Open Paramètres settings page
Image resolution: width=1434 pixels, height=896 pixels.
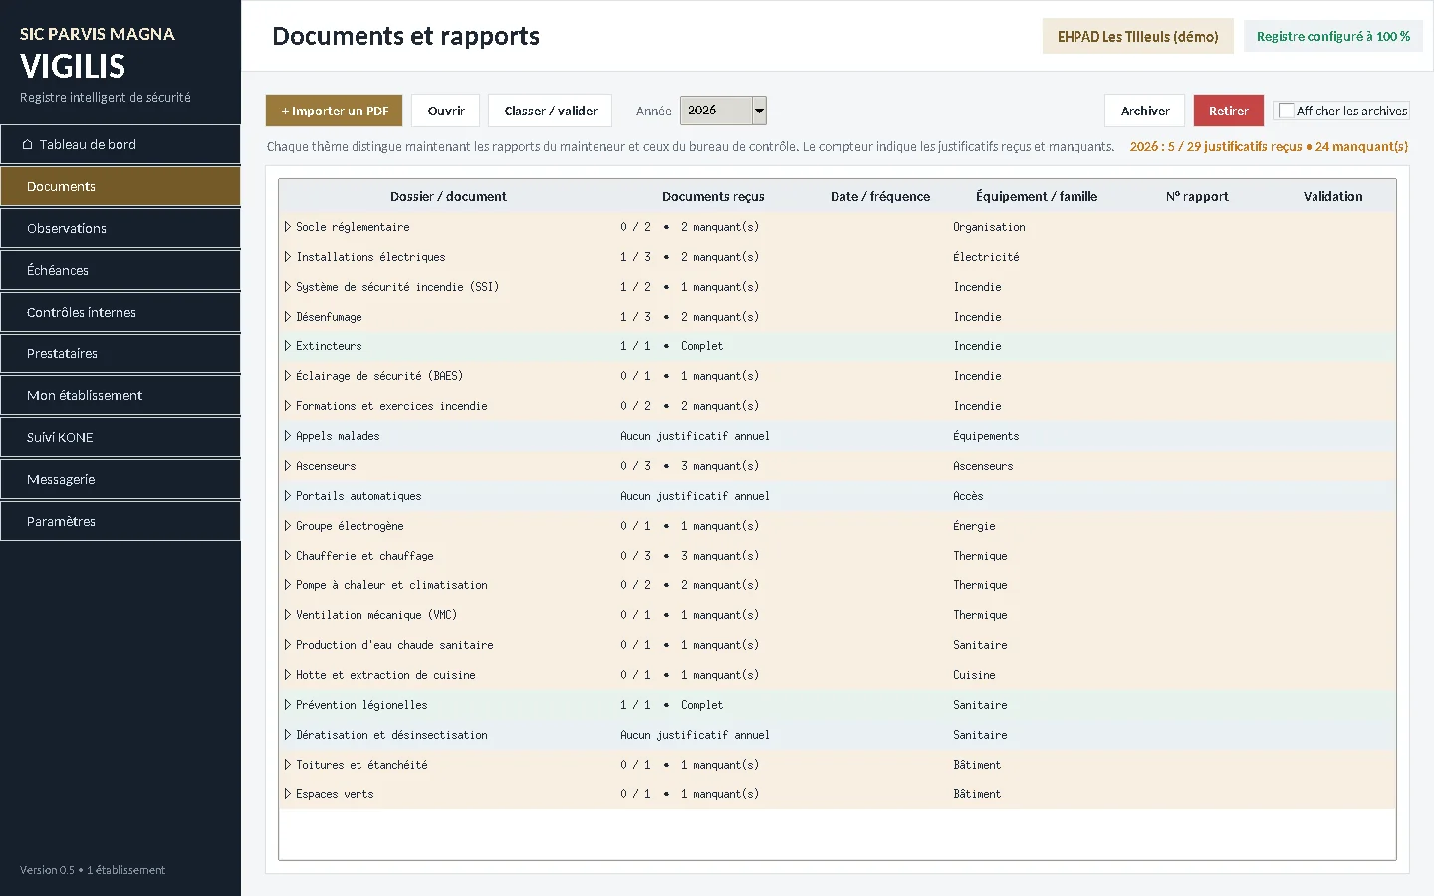tap(119, 521)
